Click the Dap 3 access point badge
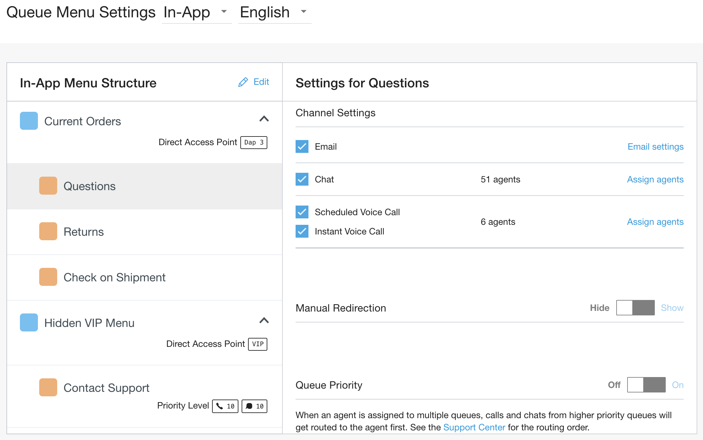The width and height of the screenshot is (703, 440). point(254,142)
